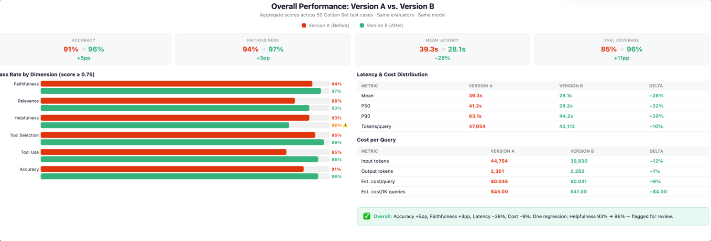This screenshot has height=241, width=711.
Task: Click the red Tool Use 85% bar
Action: (164, 152)
